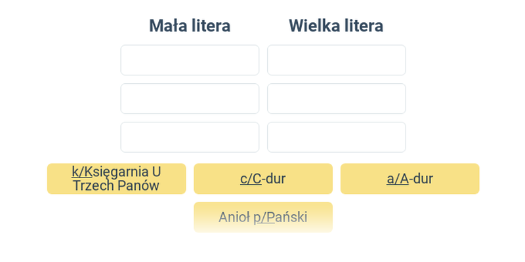
Task: Click the underlined "a/A" letters
Action: coord(398,179)
